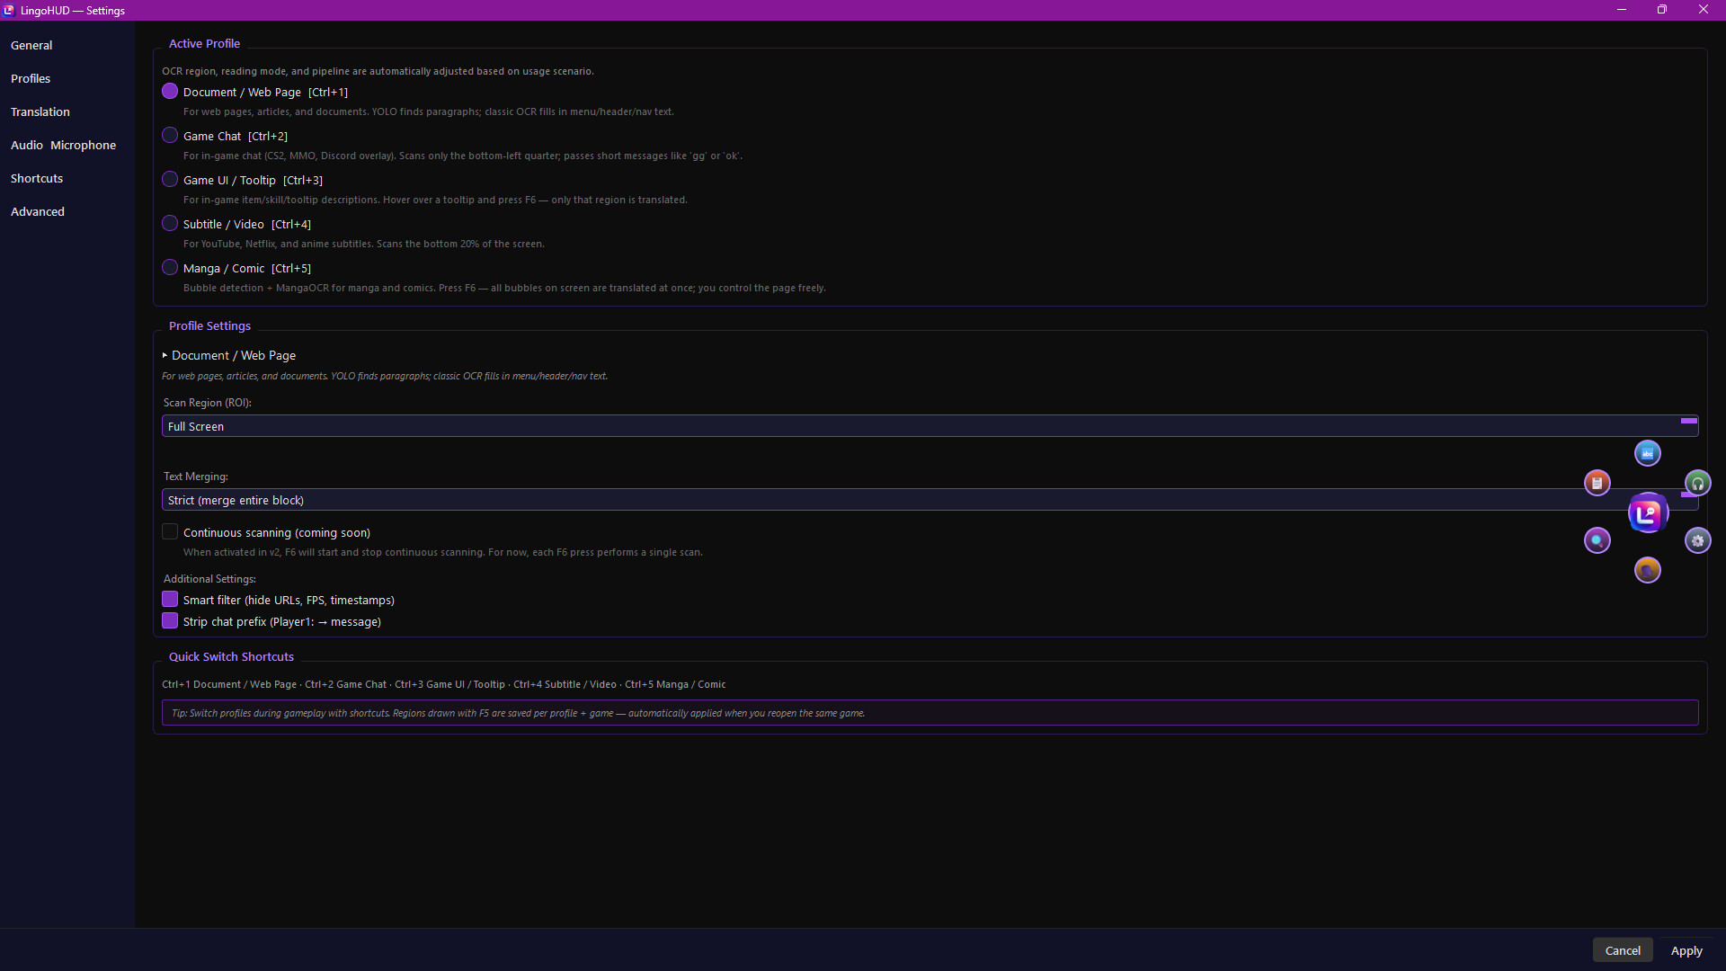The height and width of the screenshot is (971, 1726).
Task: Enable Continuous scanning checkbox
Action: [x=170, y=532]
